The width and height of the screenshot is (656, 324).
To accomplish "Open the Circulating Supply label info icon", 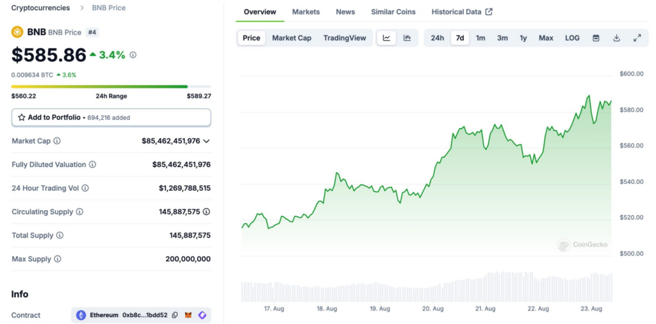I will pos(79,211).
